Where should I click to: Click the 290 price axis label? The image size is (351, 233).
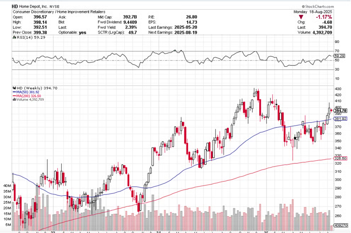point(338,188)
